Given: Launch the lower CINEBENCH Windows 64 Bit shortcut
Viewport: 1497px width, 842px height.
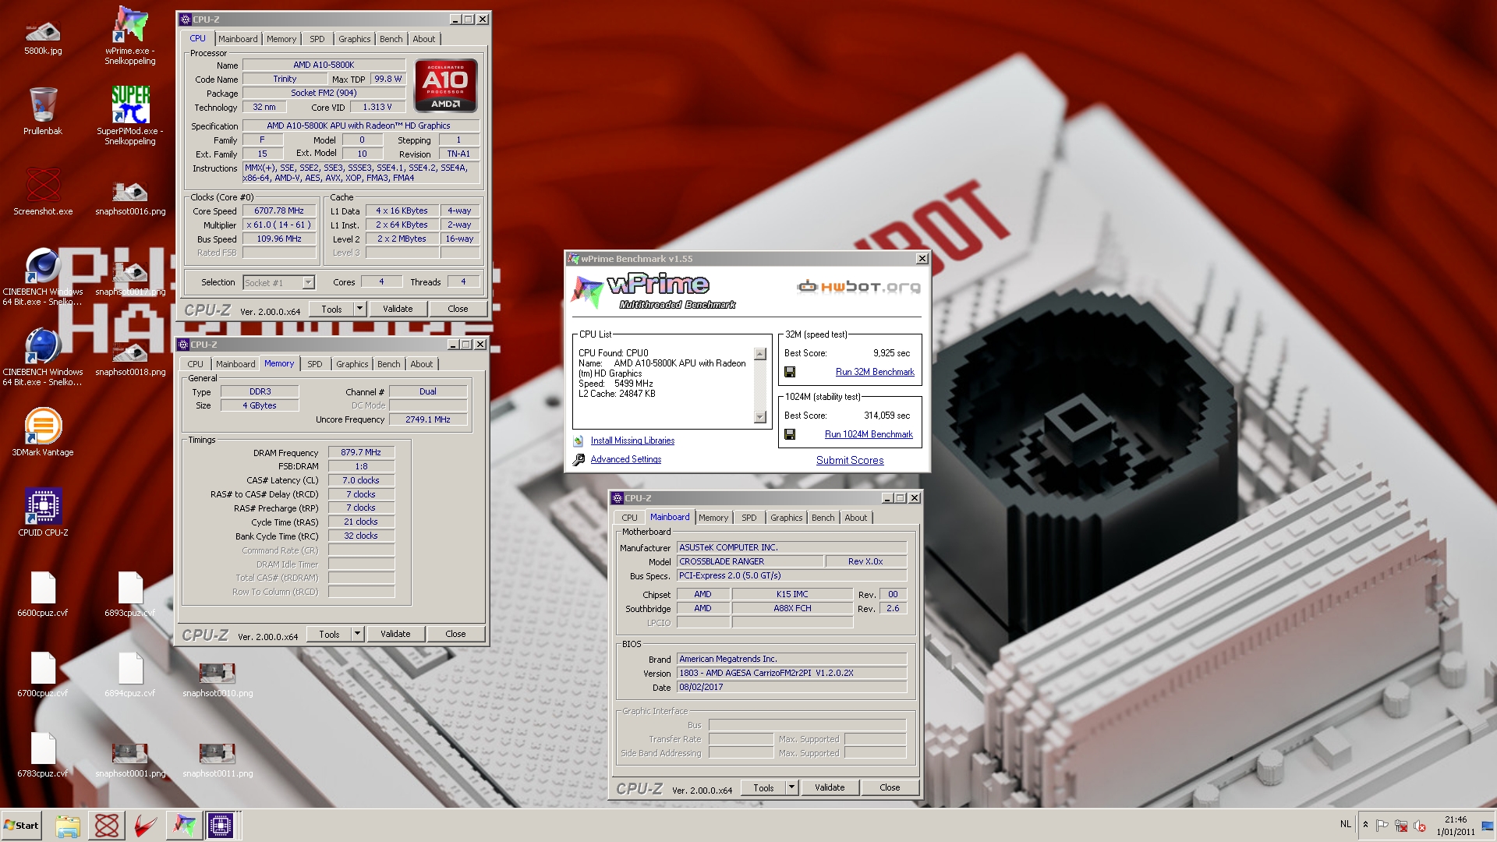Looking at the screenshot, I should point(43,357).
